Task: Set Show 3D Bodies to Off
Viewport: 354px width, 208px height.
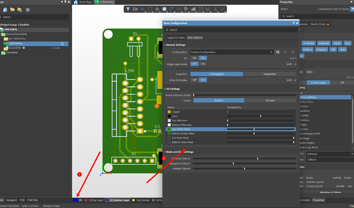Action: click(194, 80)
